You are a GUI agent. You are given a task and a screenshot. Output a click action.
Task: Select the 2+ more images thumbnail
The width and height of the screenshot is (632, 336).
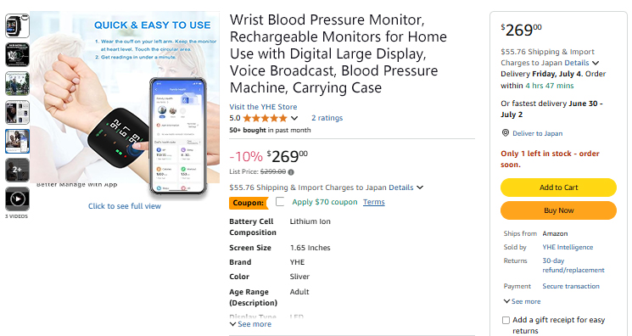coord(17,170)
